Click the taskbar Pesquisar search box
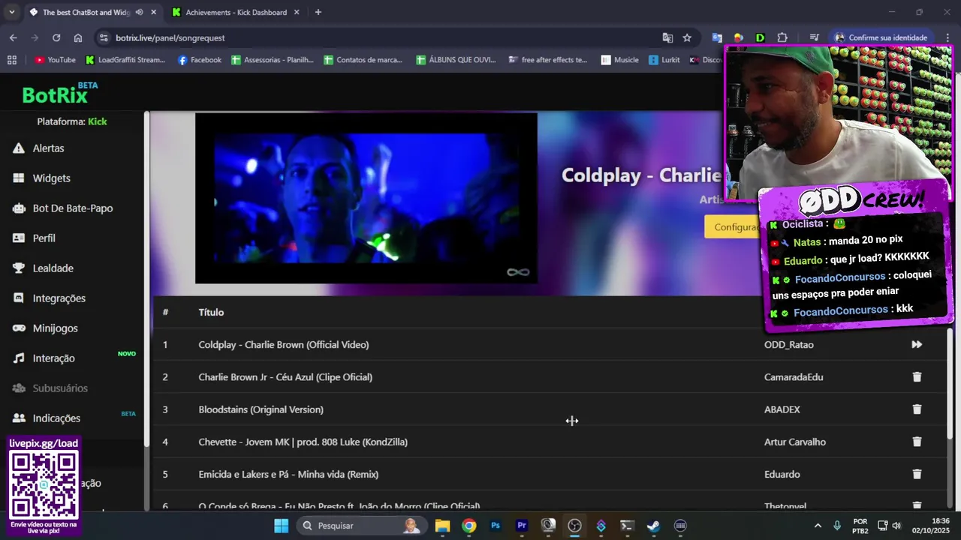The height and width of the screenshot is (540, 961). (x=361, y=526)
